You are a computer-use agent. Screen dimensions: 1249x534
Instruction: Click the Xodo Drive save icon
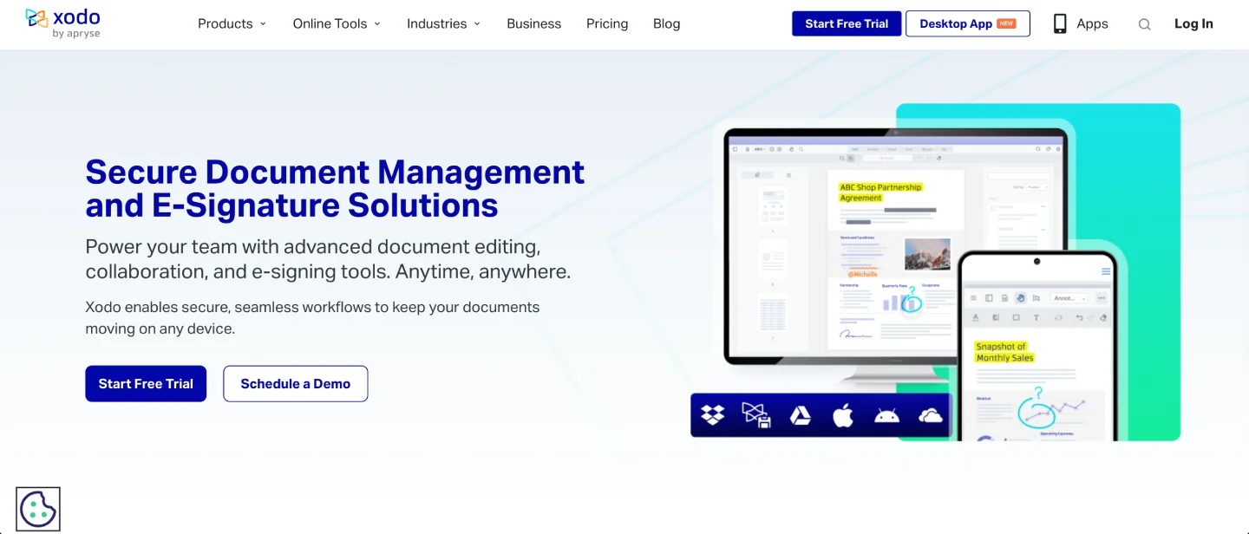(756, 415)
